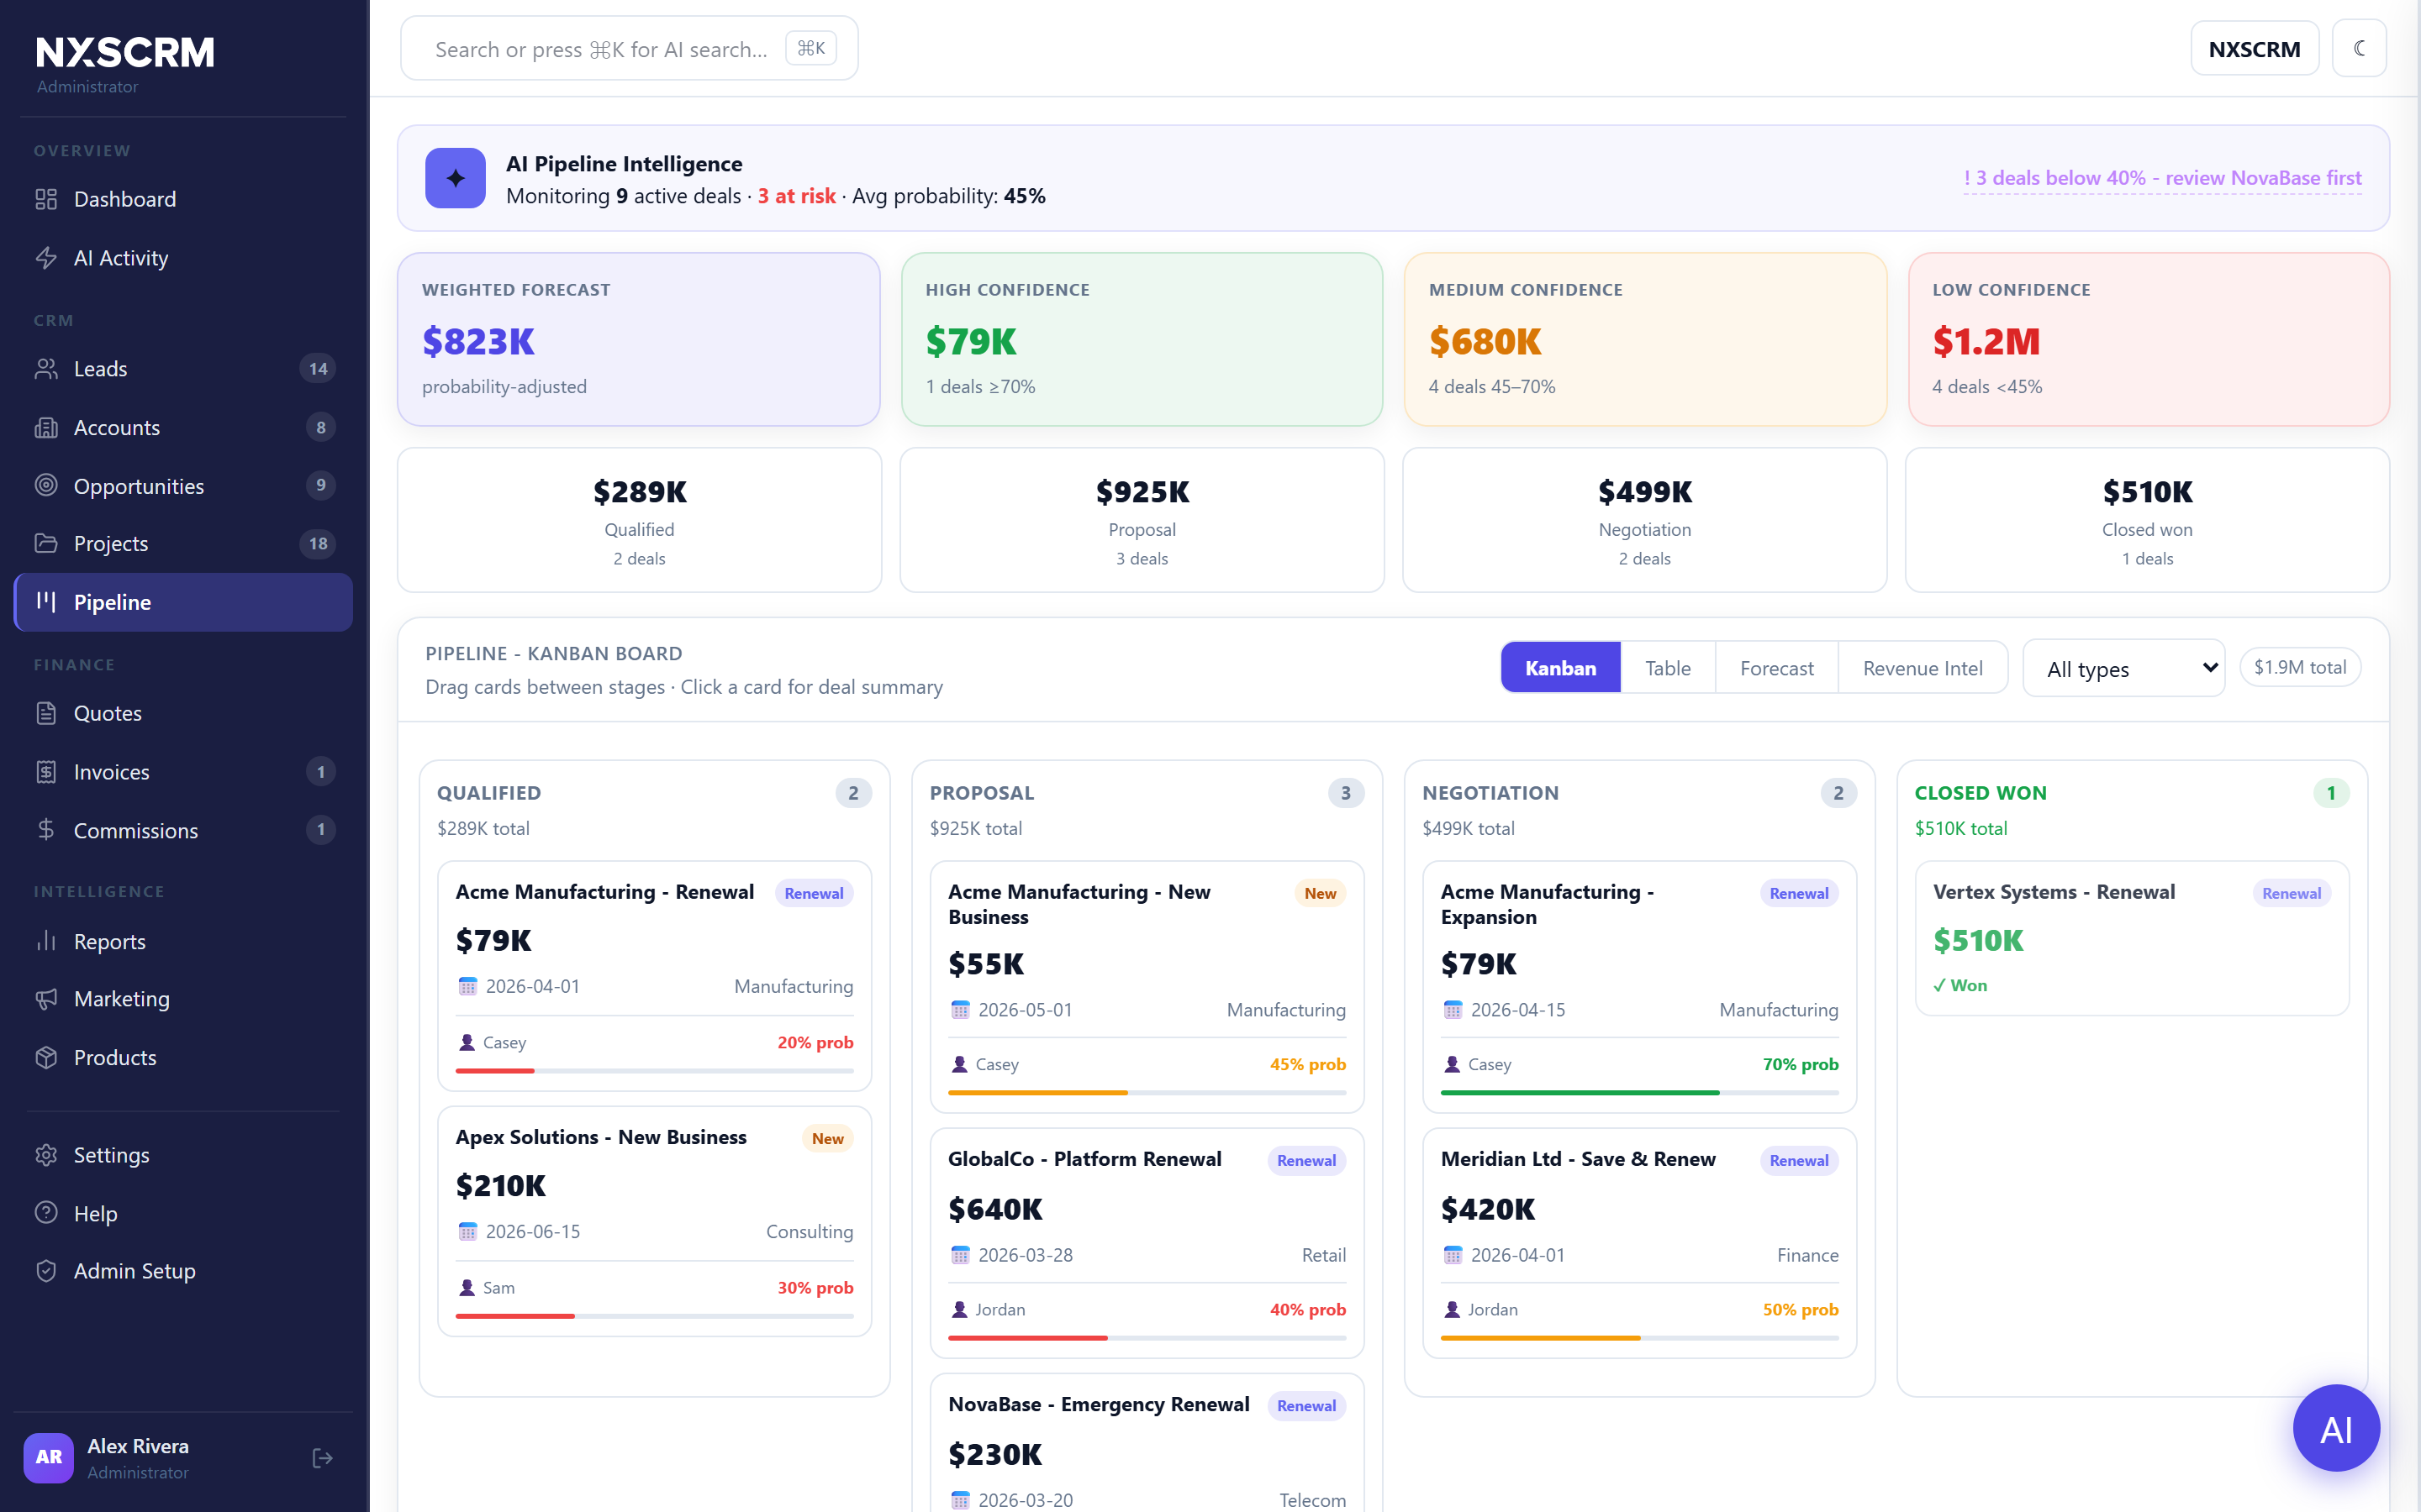The width and height of the screenshot is (2421, 1512).
Task: Open the Low Confidence $1.2M card
Action: click(2149, 339)
